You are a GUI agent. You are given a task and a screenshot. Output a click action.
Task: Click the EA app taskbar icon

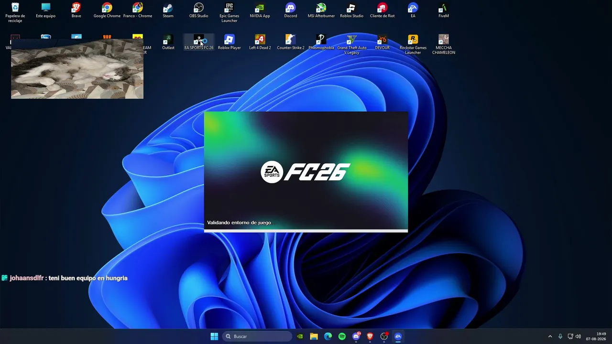tap(398, 336)
